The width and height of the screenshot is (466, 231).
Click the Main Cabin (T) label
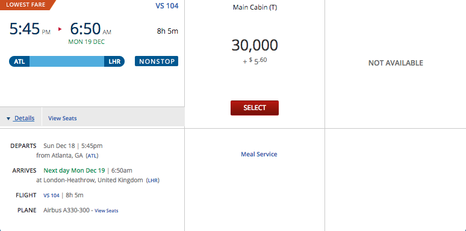[x=255, y=7]
